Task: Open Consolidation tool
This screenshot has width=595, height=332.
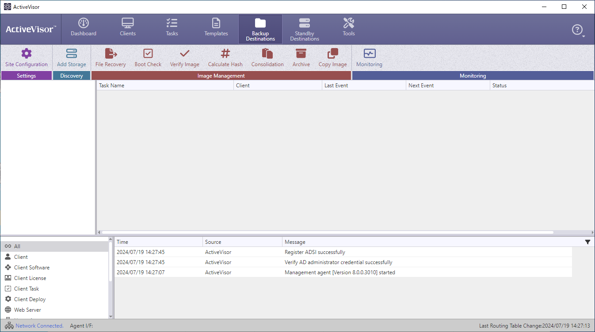Action: [267, 58]
